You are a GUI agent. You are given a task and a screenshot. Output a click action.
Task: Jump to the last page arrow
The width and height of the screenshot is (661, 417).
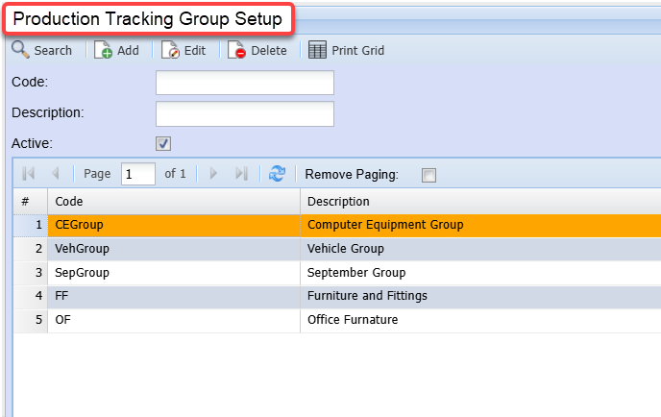point(241,174)
